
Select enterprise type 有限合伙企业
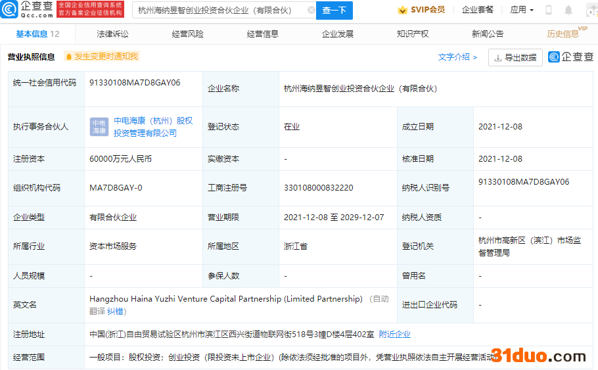point(113,217)
